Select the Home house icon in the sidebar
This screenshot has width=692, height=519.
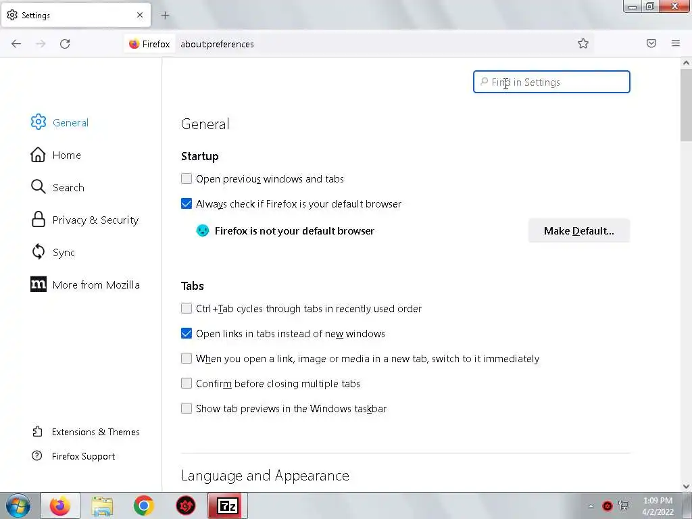tap(38, 155)
